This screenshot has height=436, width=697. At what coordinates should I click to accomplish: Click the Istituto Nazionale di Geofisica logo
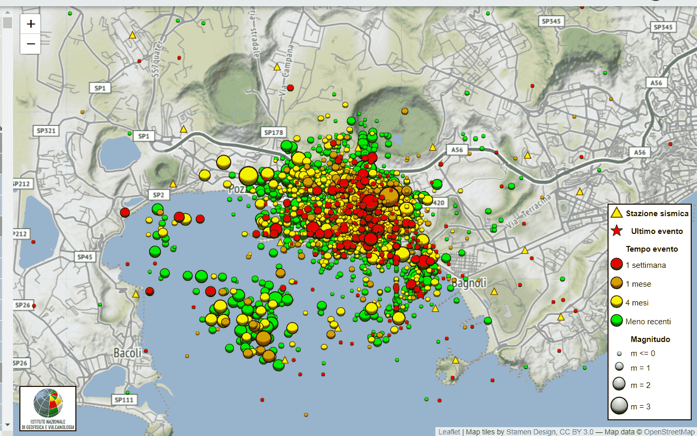(48, 408)
